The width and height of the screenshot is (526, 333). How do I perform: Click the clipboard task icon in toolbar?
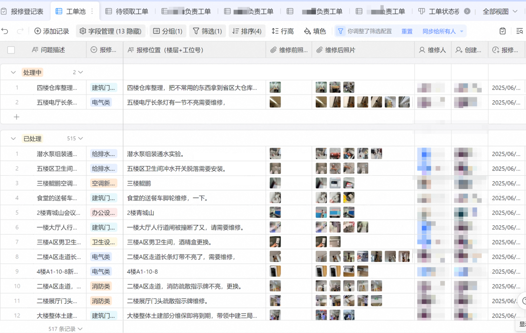503,31
